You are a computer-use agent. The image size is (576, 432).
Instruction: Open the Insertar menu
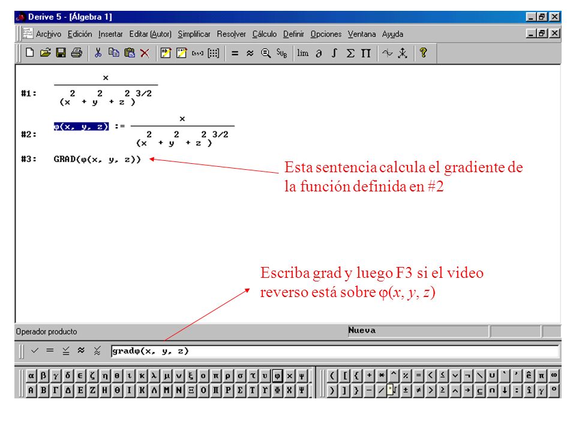pos(110,34)
